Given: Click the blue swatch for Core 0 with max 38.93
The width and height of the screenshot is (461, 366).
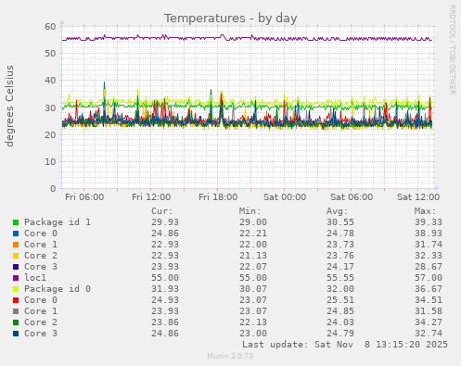Looking at the screenshot, I should click(x=16, y=233).
